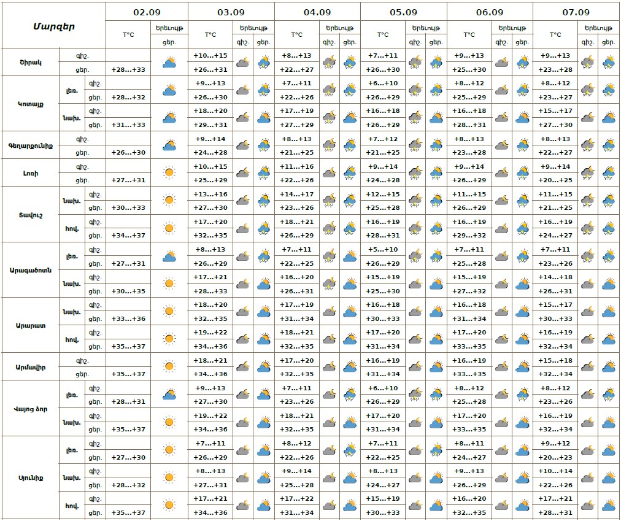621x521 pixels.
Task: Select Շիրակ night cloud-moon icon on 03.09
Action: [243, 62]
